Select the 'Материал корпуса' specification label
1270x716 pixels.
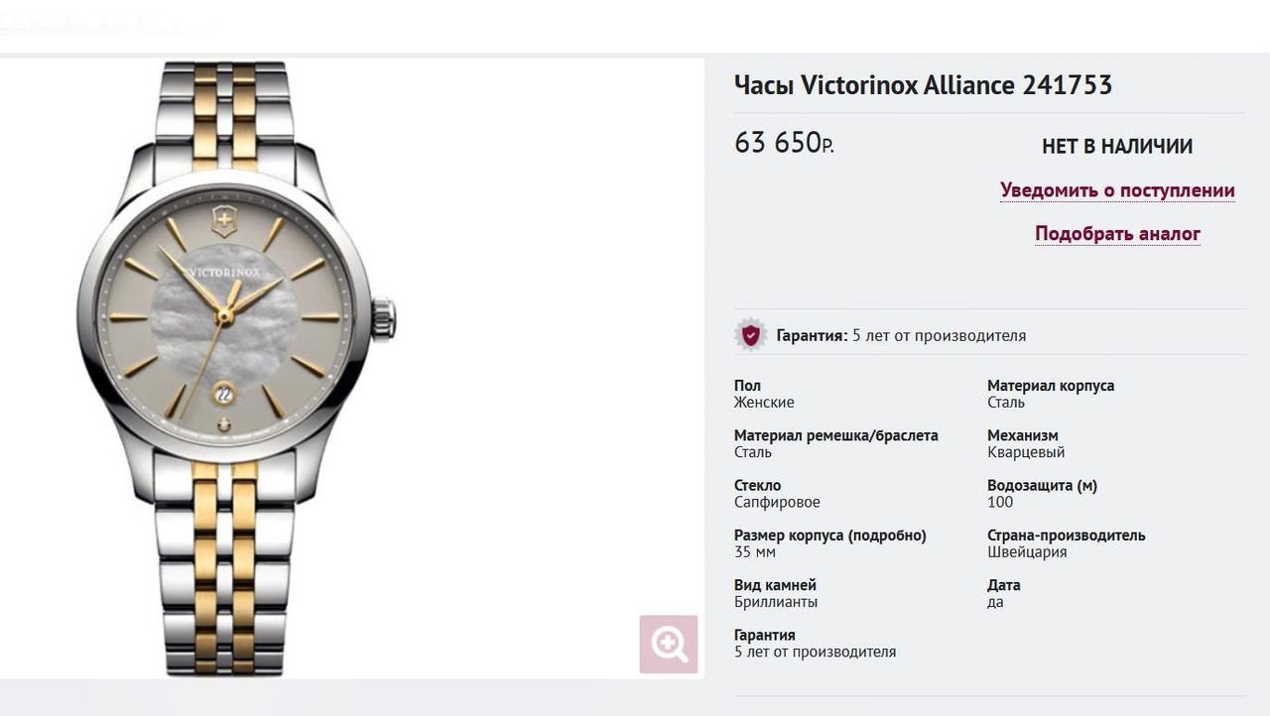tap(1051, 386)
